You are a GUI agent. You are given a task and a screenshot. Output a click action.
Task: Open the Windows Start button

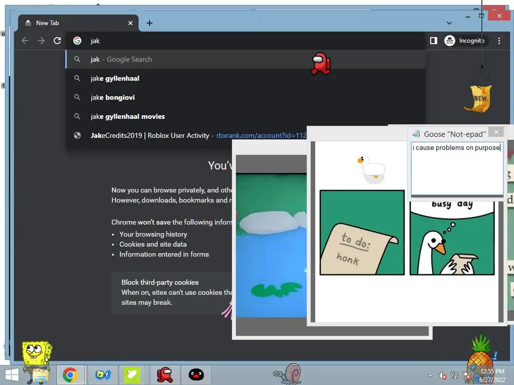point(12,375)
